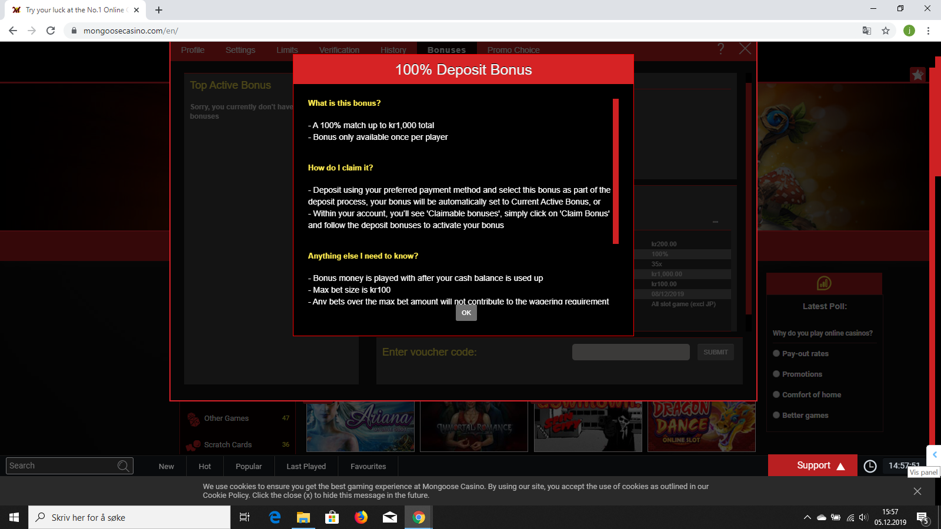Close the account panel with the X icon
The image size is (941, 529).
(745, 49)
